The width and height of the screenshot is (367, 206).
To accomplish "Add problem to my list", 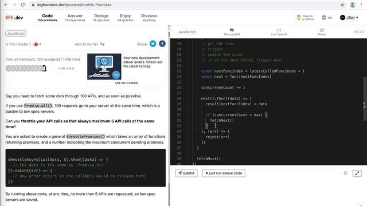I will tap(89, 44).
